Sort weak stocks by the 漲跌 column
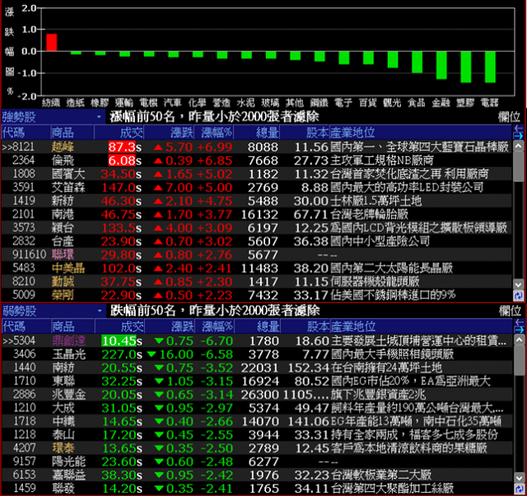Image resolution: width=527 pixels, height=496 pixels. click(170, 327)
